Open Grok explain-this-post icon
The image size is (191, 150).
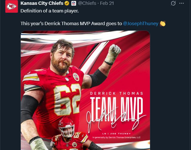[173, 3]
